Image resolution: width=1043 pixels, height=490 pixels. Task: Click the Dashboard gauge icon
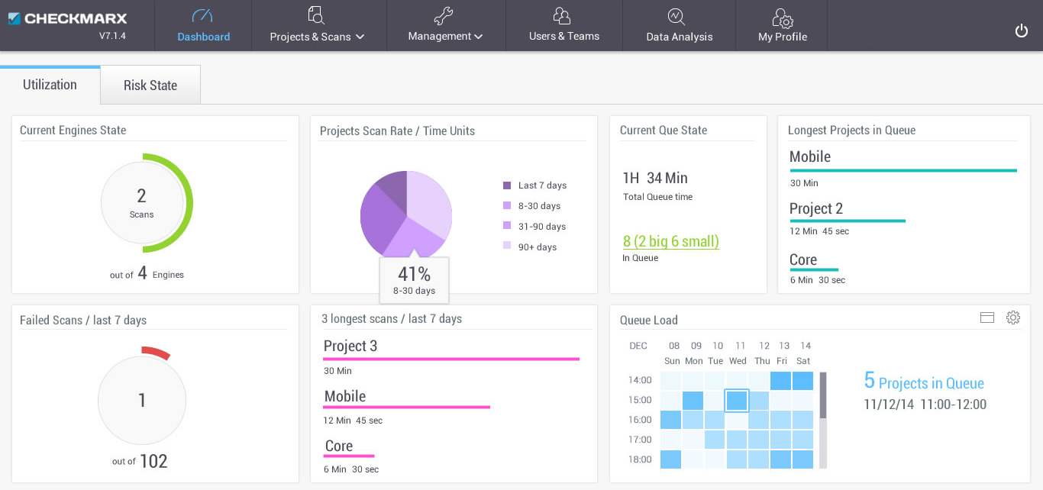tap(203, 15)
